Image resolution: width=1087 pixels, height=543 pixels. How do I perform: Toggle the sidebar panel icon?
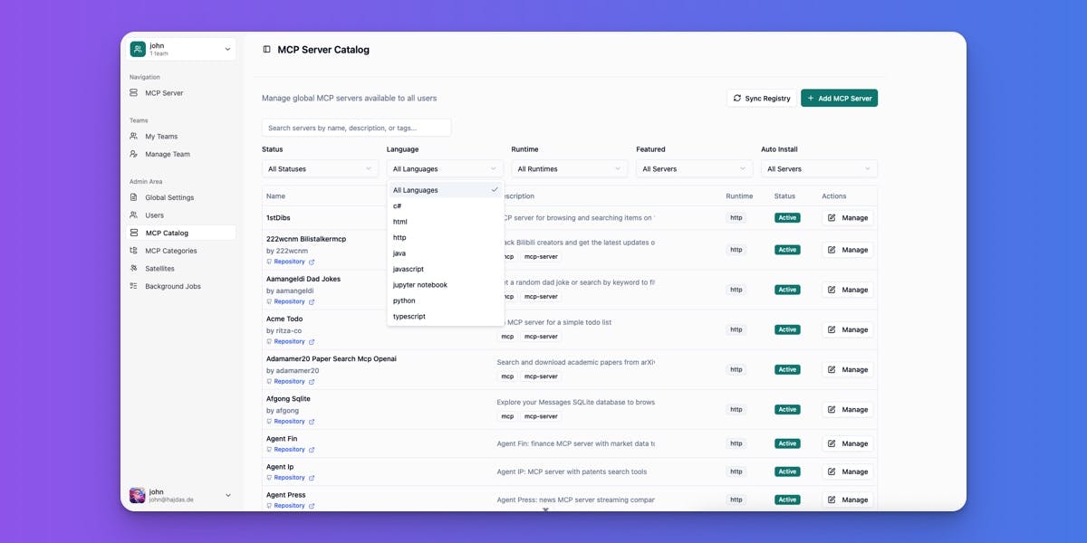pyautogui.click(x=266, y=50)
